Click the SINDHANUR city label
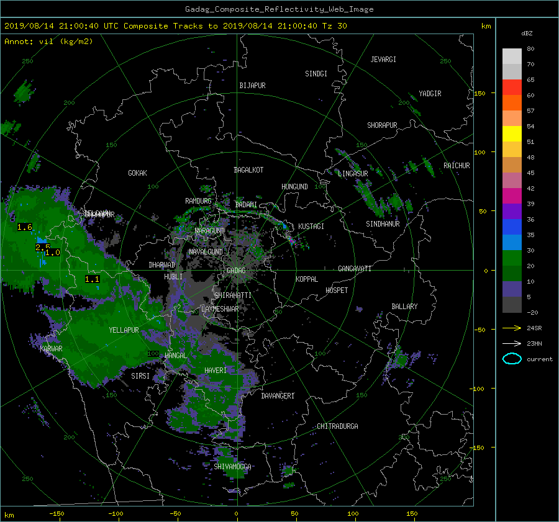 pos(383,224)
